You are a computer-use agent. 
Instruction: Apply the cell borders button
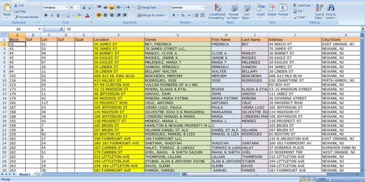point(68,15)
